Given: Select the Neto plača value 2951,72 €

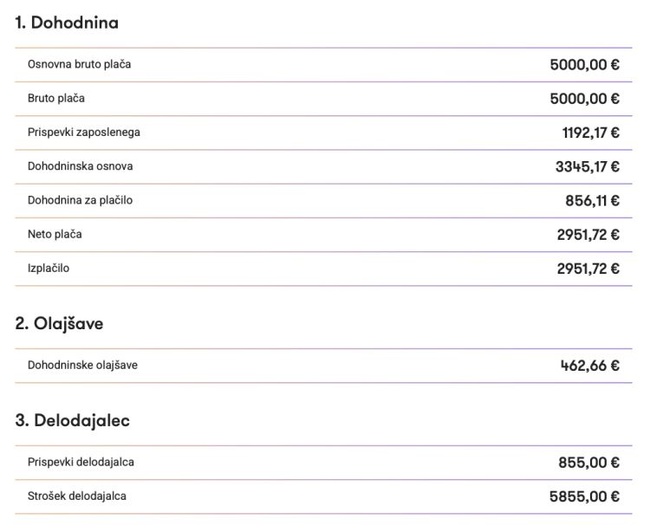Looking at the screenshot, I should click(588, 234).
